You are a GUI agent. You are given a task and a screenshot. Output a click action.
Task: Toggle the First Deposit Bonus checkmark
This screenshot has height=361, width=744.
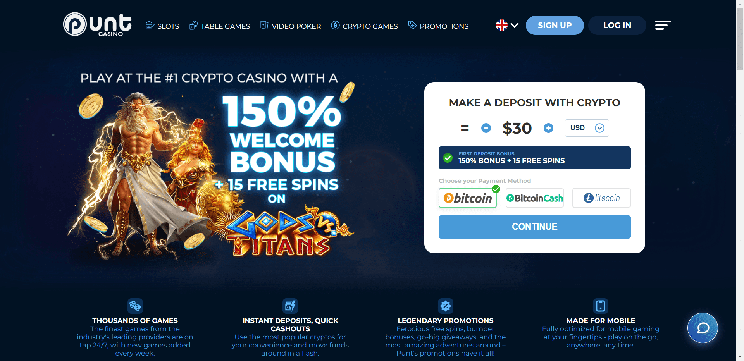click(x=448, y=158)
